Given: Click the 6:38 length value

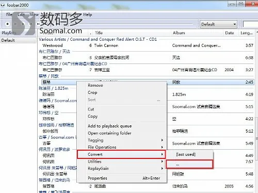Looking at the screenshot, I should (249, 58).
